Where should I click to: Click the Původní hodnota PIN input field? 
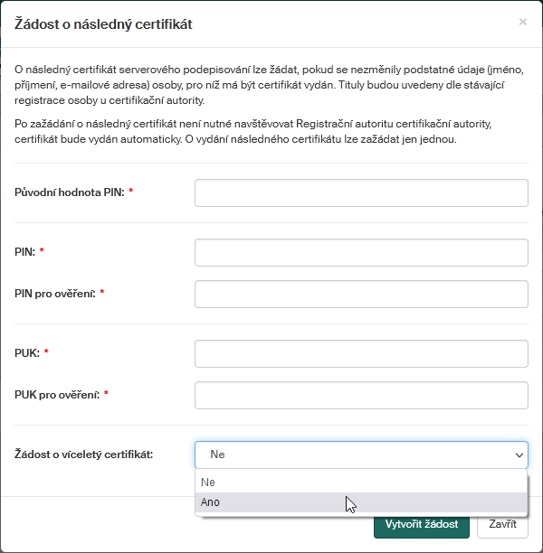pyautogui.click(x=361, y=192)
